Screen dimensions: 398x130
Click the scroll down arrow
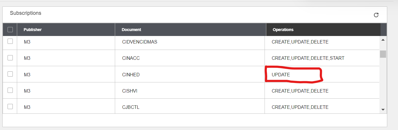[x=383, y=109]
